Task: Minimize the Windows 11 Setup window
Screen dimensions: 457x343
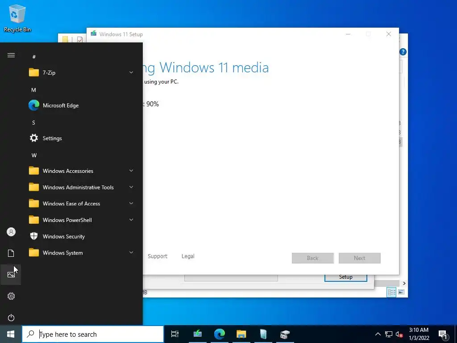Action: coord(348,34)
